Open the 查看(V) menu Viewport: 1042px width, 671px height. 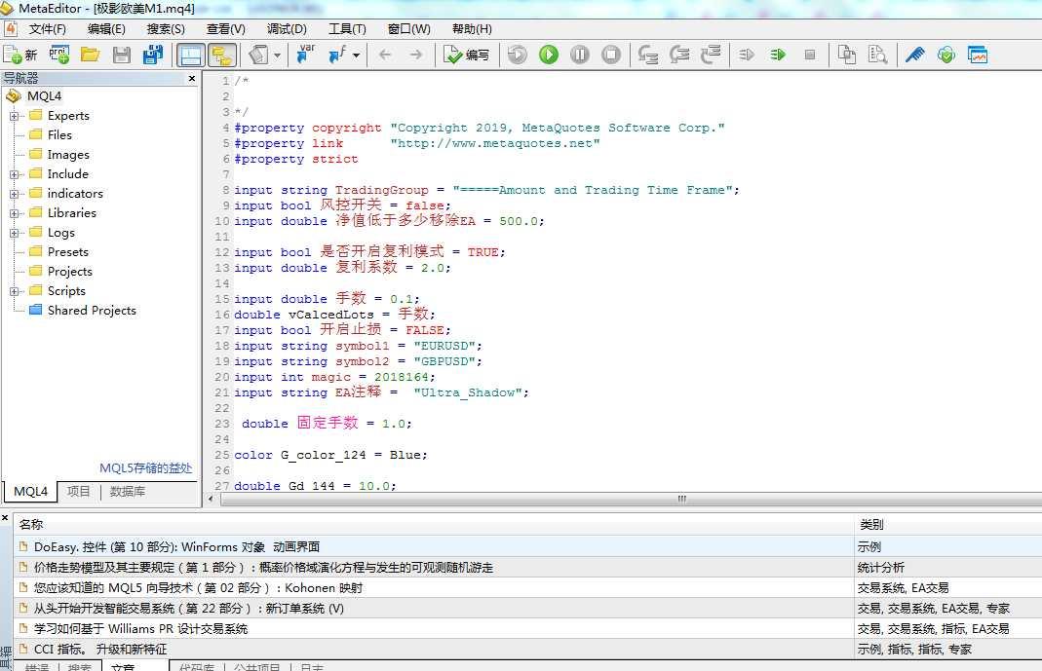(x=226, y=29)
